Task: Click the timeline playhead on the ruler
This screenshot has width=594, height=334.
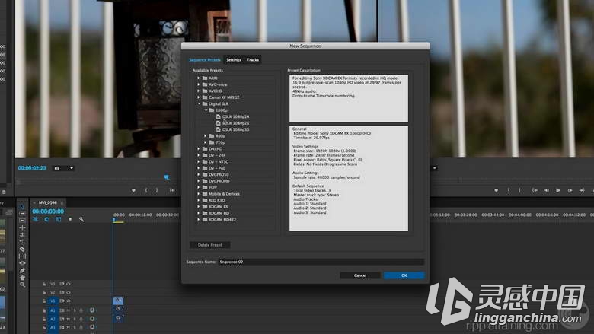Action: [x=113, y=219]
